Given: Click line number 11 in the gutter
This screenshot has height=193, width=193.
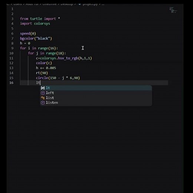Looking at the screenshot, I should (12, 58).
